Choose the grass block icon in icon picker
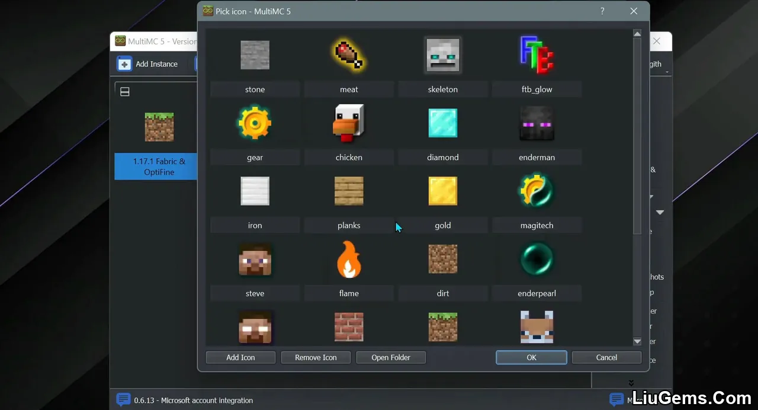The image size is (758, 410). tap(443, 327)
